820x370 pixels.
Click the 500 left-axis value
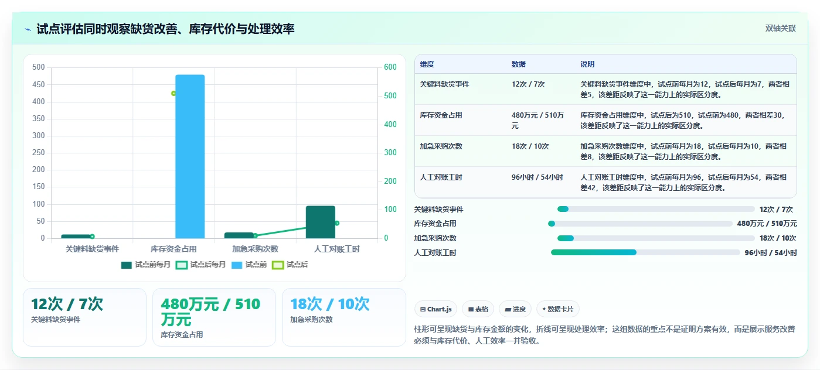[38, 67]
